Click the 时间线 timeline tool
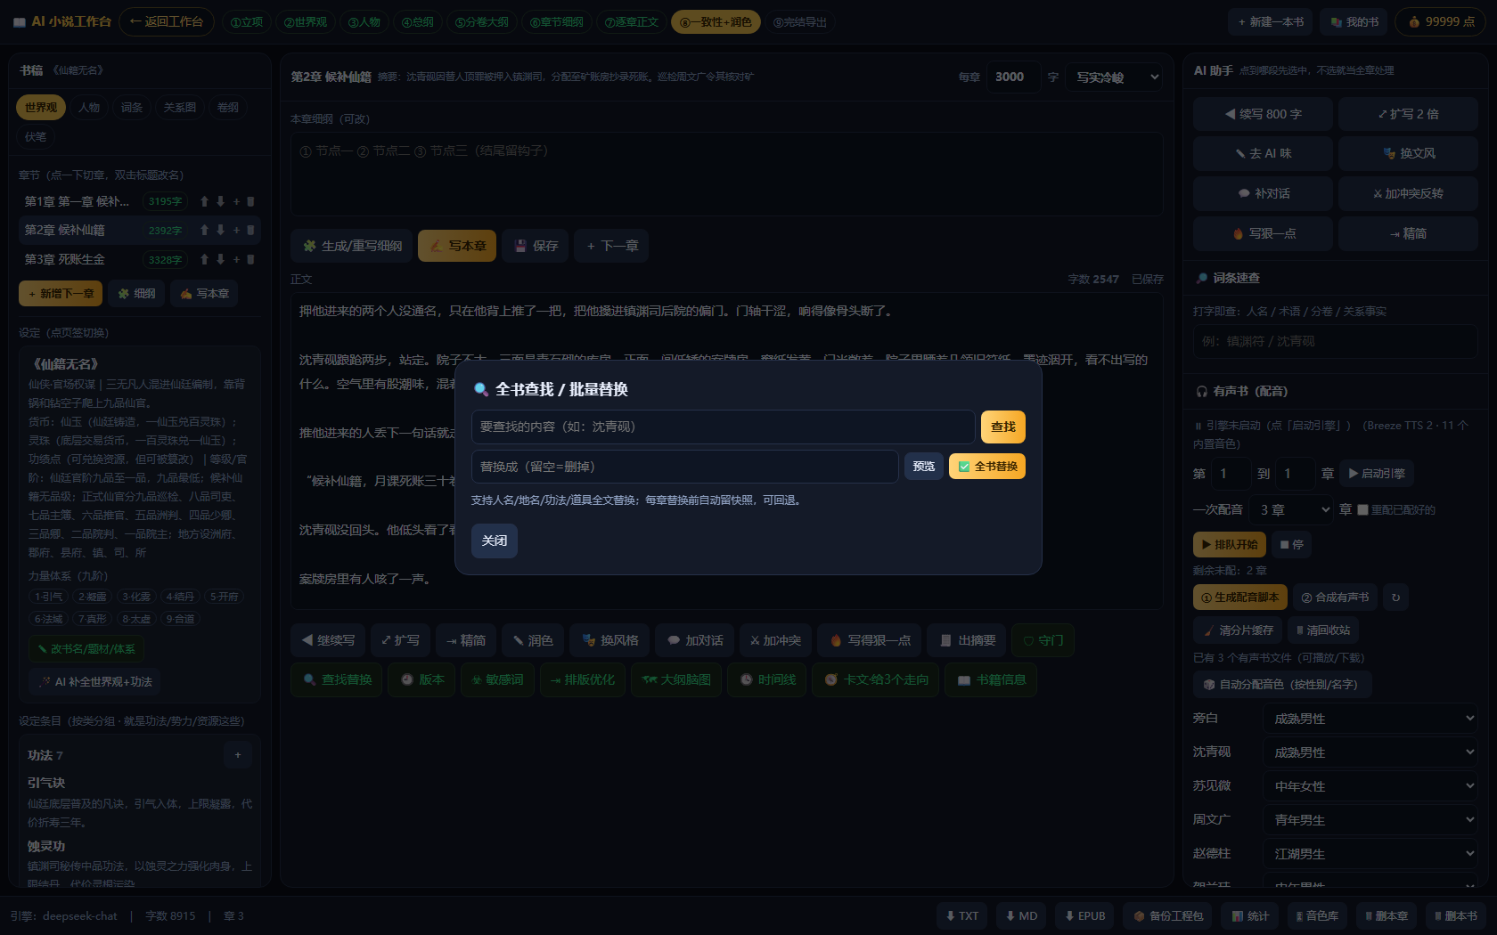This screenshot has width=1497, height=935. pyautogui.click(x=767, y=679)
